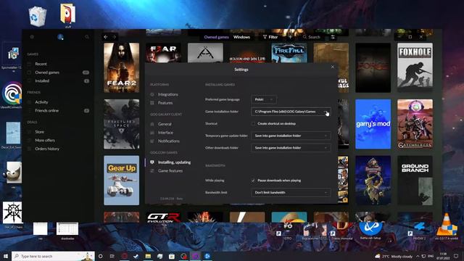Viewport: 464px width, 261px height.
Task: Open the GTR Evolution game cover
Action: [163, 217]
